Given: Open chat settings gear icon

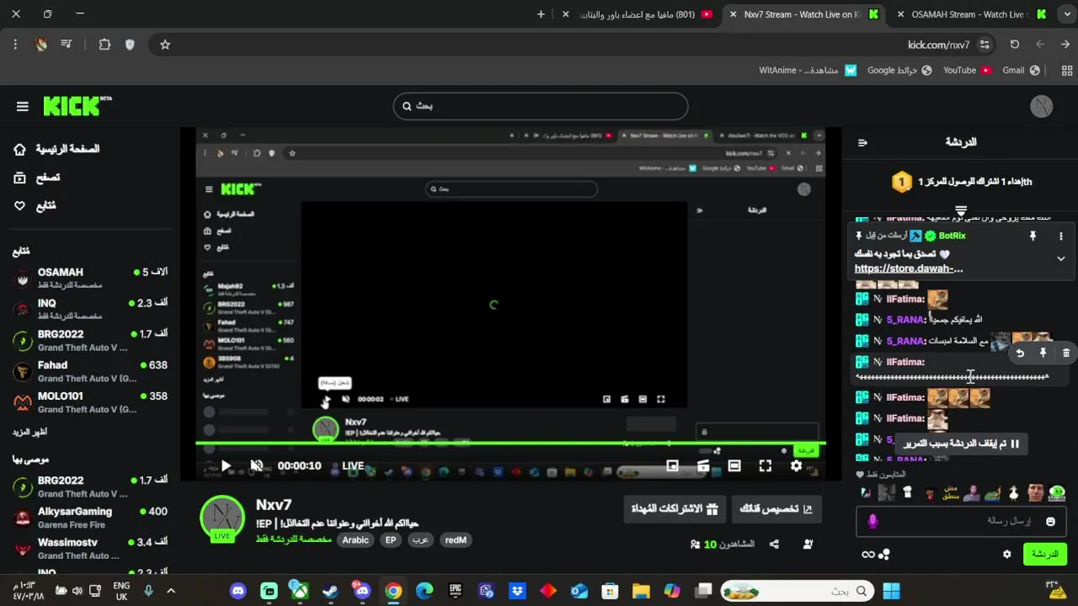Looking at the screenshot, I should (x=1006, y=554).
